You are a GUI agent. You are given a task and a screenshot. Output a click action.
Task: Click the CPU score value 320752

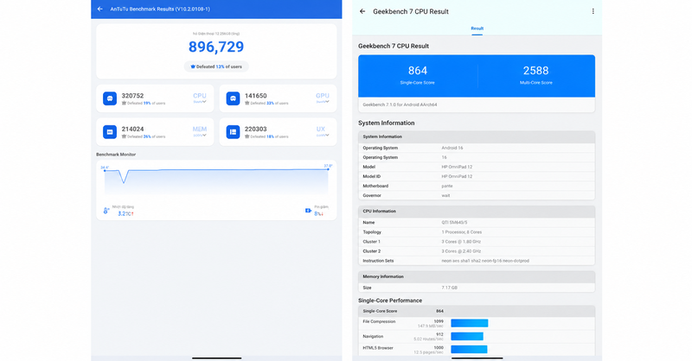133,96
